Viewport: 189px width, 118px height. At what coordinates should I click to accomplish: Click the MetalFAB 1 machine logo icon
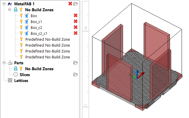(10, 4)
